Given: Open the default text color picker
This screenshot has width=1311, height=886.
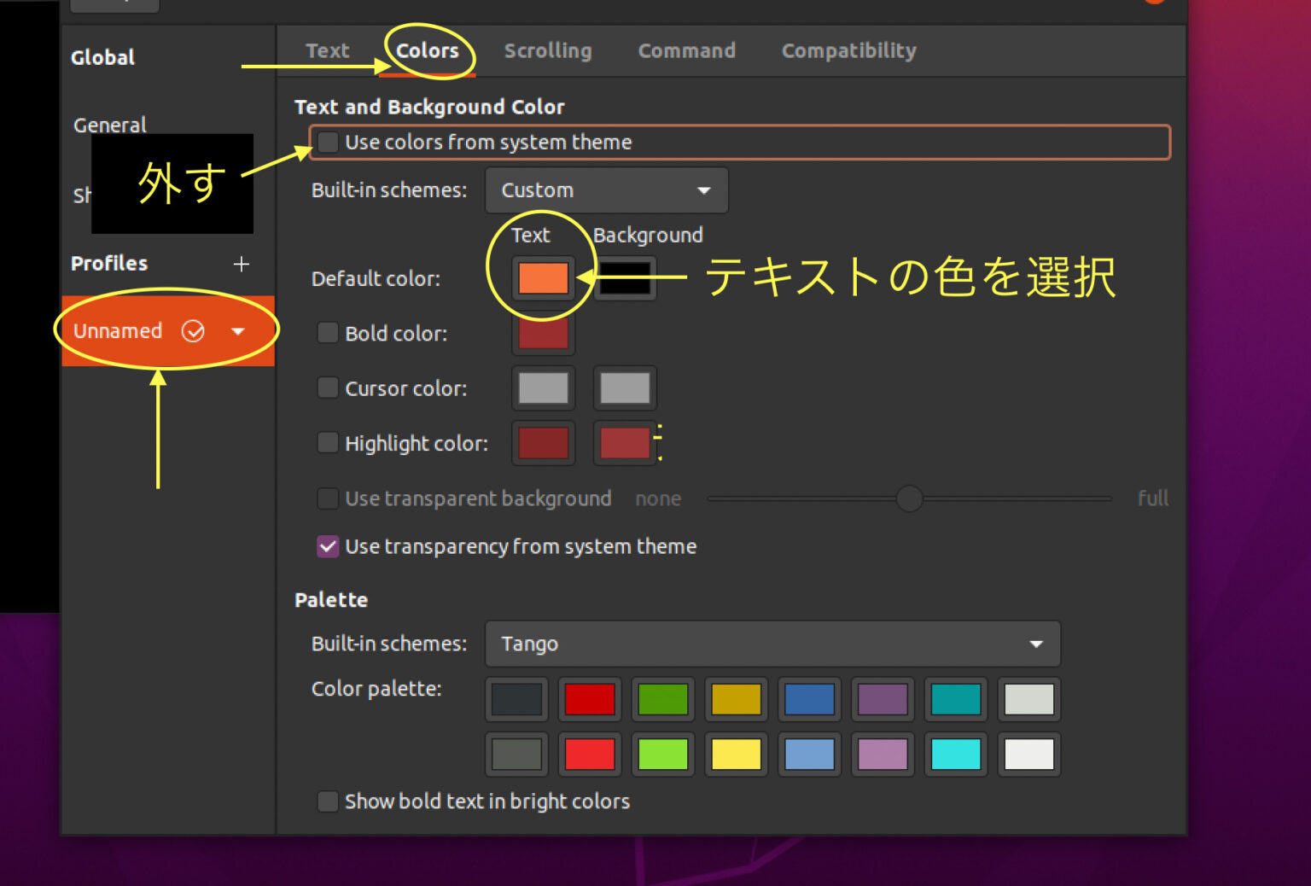Looking at the screenshot, I should [543, 277].
